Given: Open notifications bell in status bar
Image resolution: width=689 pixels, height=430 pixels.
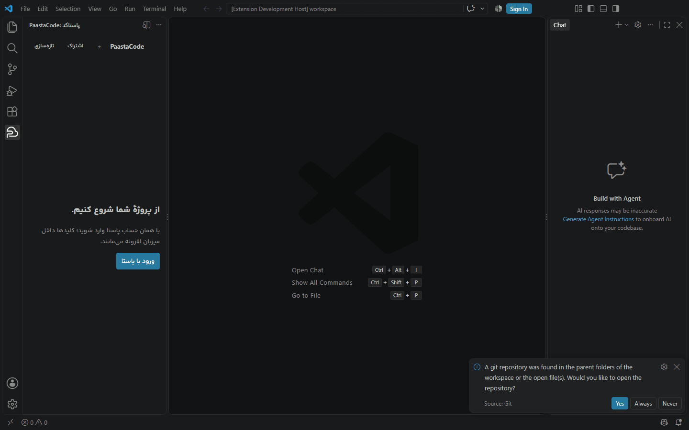Looking at the screenshot, I should [x=678, y=422].
